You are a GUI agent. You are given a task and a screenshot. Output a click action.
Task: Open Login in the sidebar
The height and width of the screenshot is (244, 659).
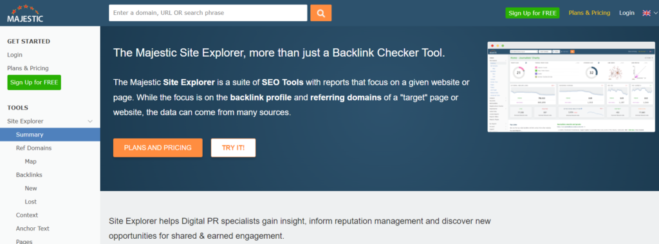[x=15, y=55]
